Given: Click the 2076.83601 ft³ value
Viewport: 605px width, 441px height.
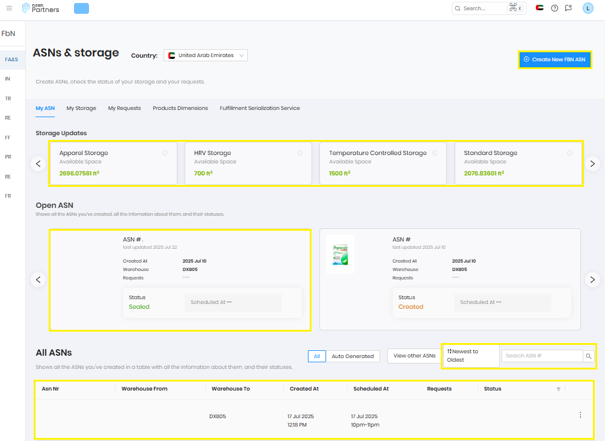Looking at the screenshot, I should point(484,174).
